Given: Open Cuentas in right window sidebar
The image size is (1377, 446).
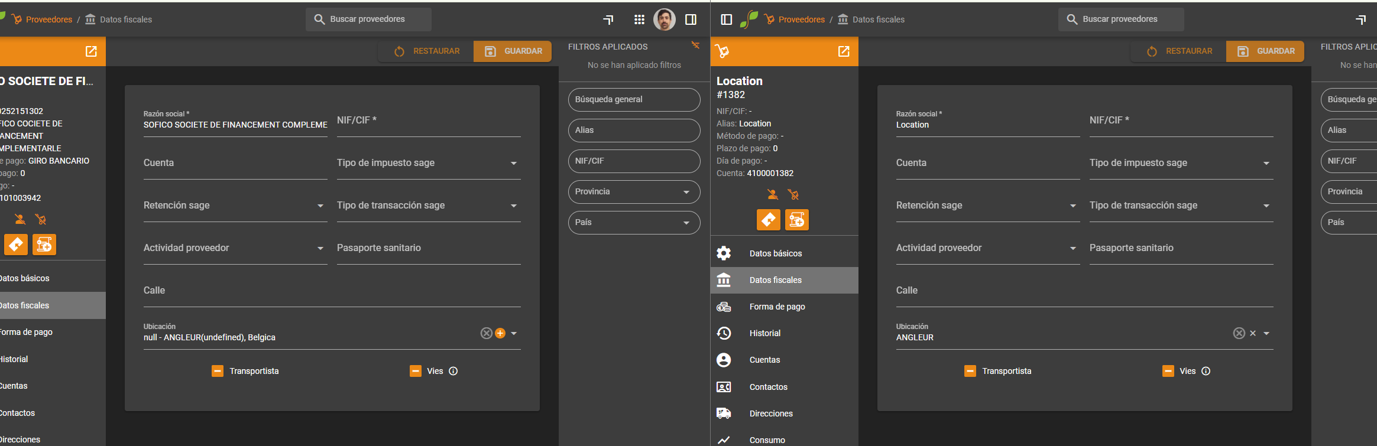Looking at the screenshot, I should click(784, 360).
